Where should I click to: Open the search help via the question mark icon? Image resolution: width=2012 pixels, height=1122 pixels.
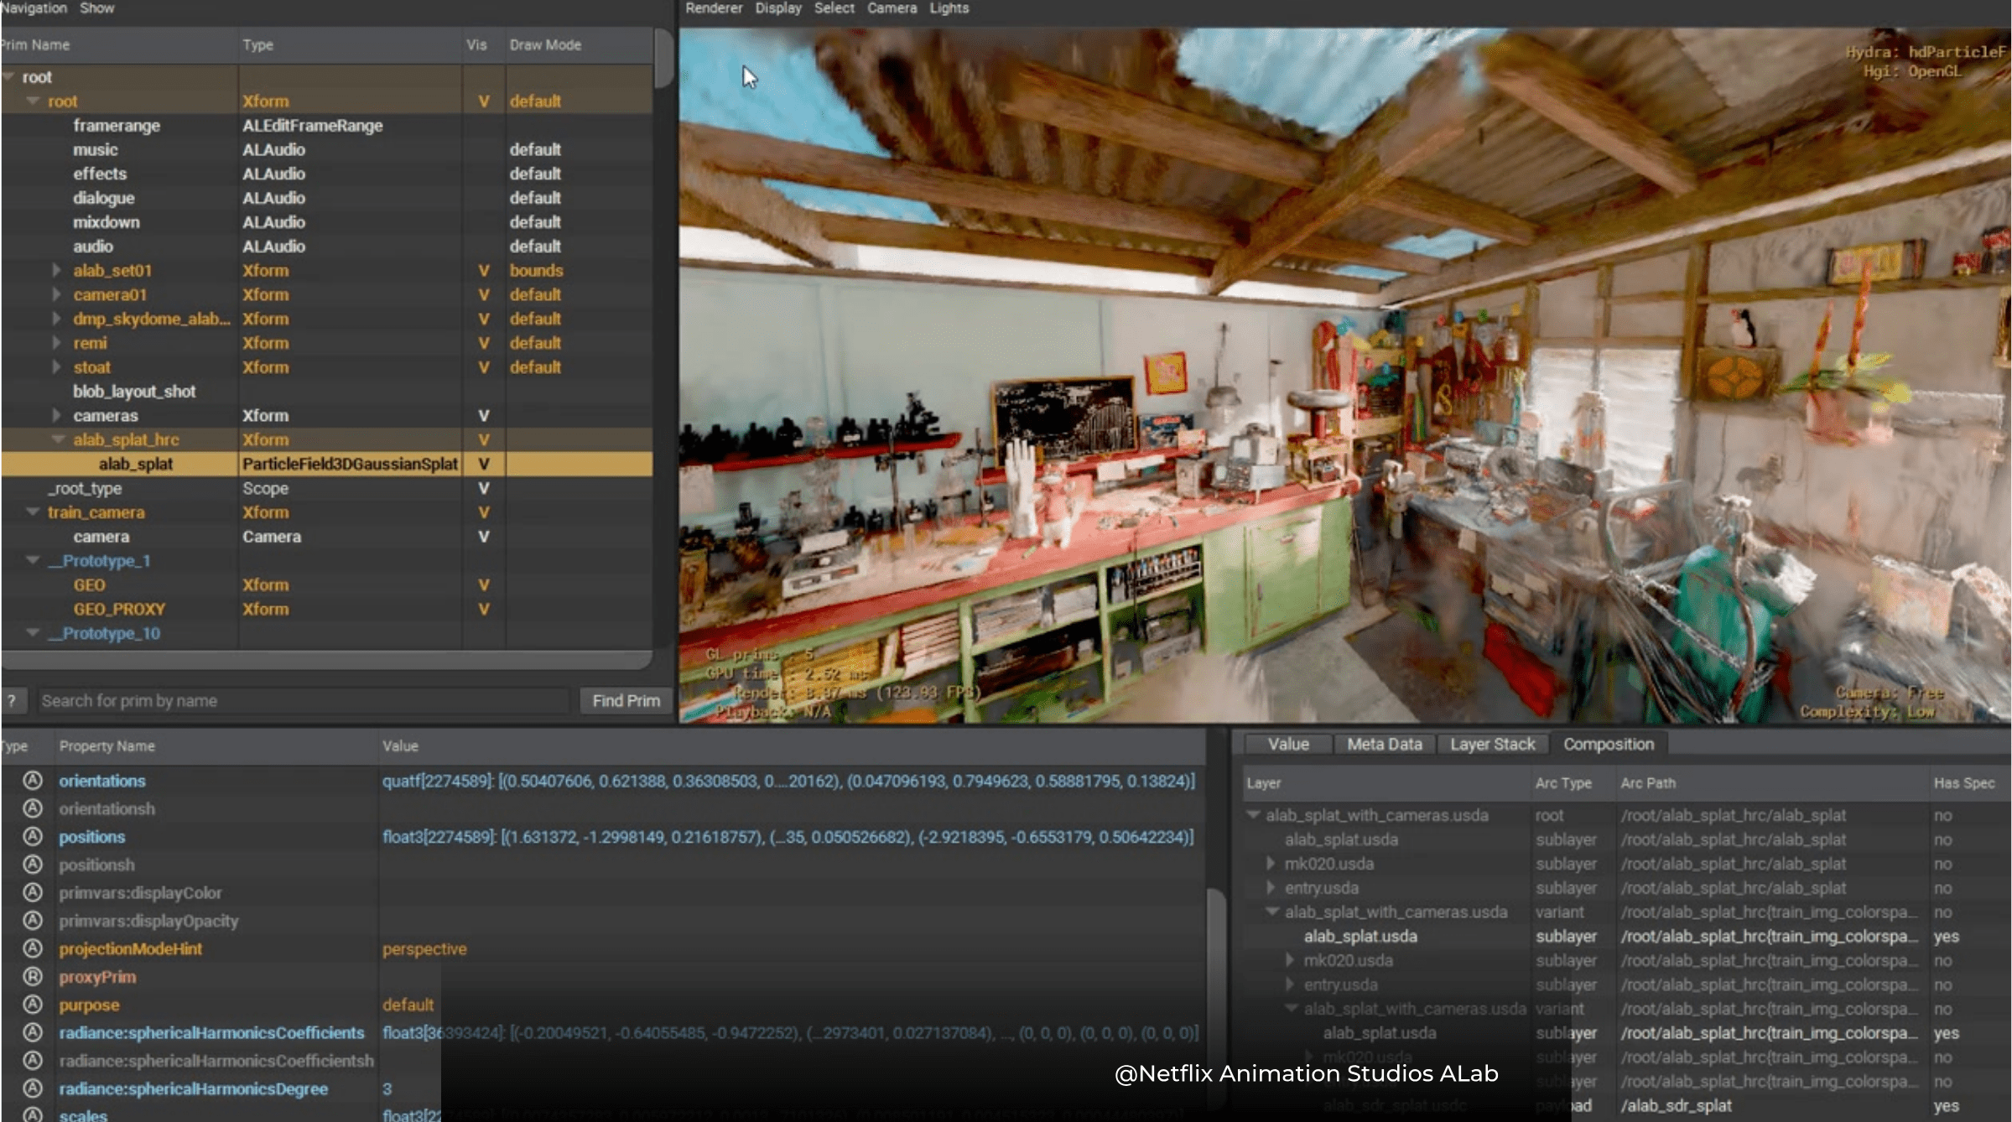point(12,700)
